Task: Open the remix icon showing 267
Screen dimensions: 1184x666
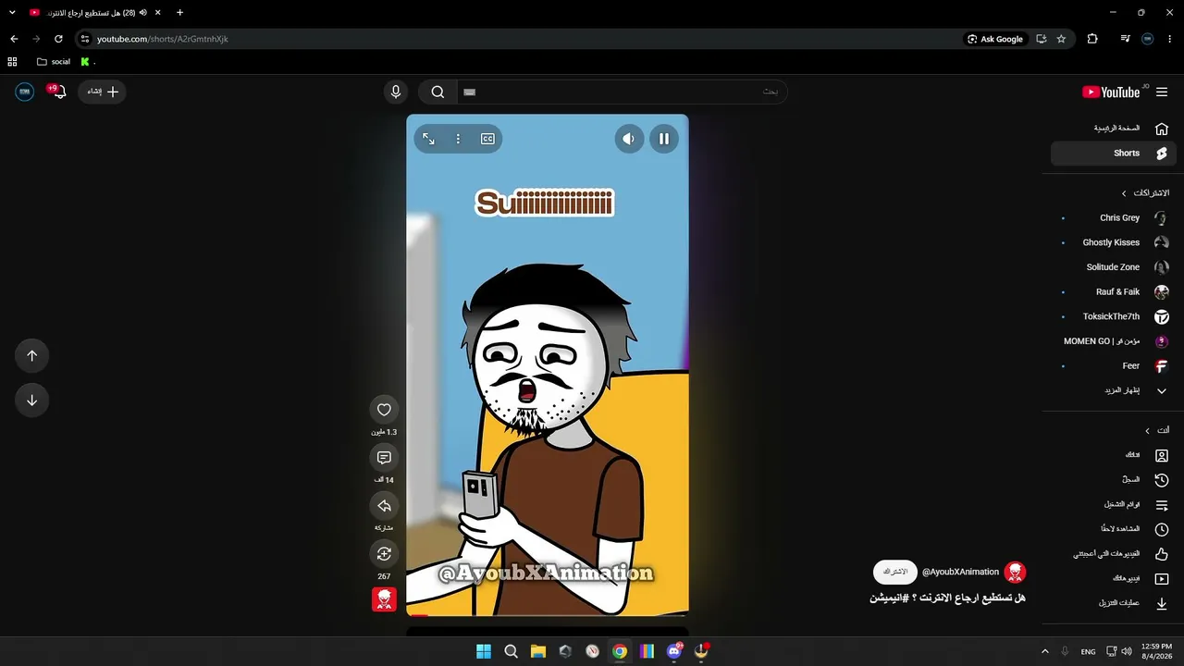Action: click(x=384, y=554)
